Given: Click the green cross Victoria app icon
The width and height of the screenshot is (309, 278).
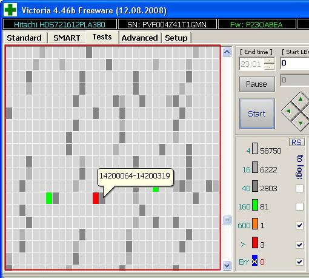Looking at the screenshot, I should click(x=10, y=10).
